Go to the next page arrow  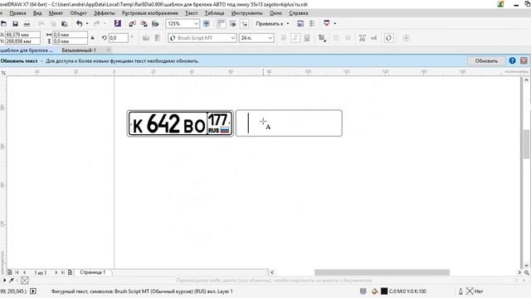(56, 272)
